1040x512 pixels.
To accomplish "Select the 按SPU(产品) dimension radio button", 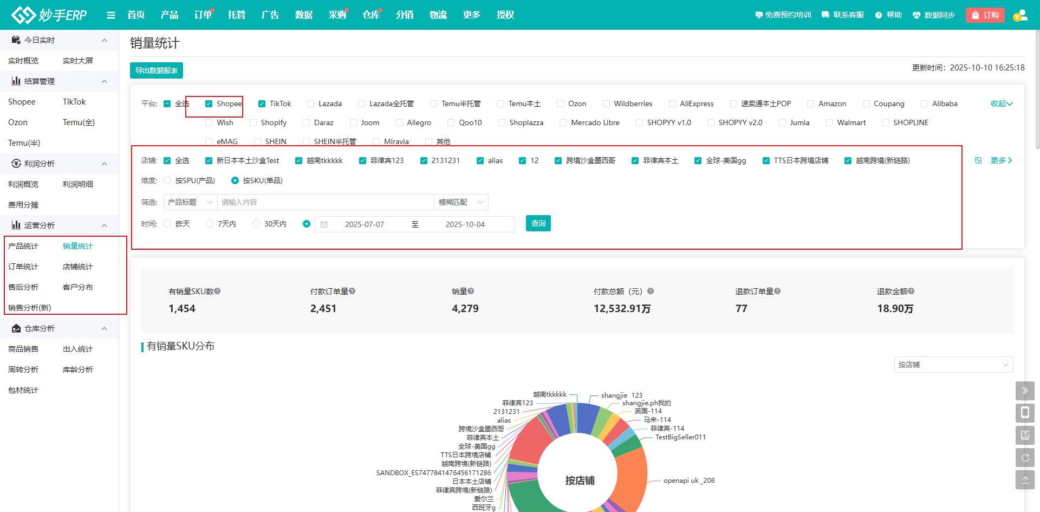I will click(x=168, y=181).
